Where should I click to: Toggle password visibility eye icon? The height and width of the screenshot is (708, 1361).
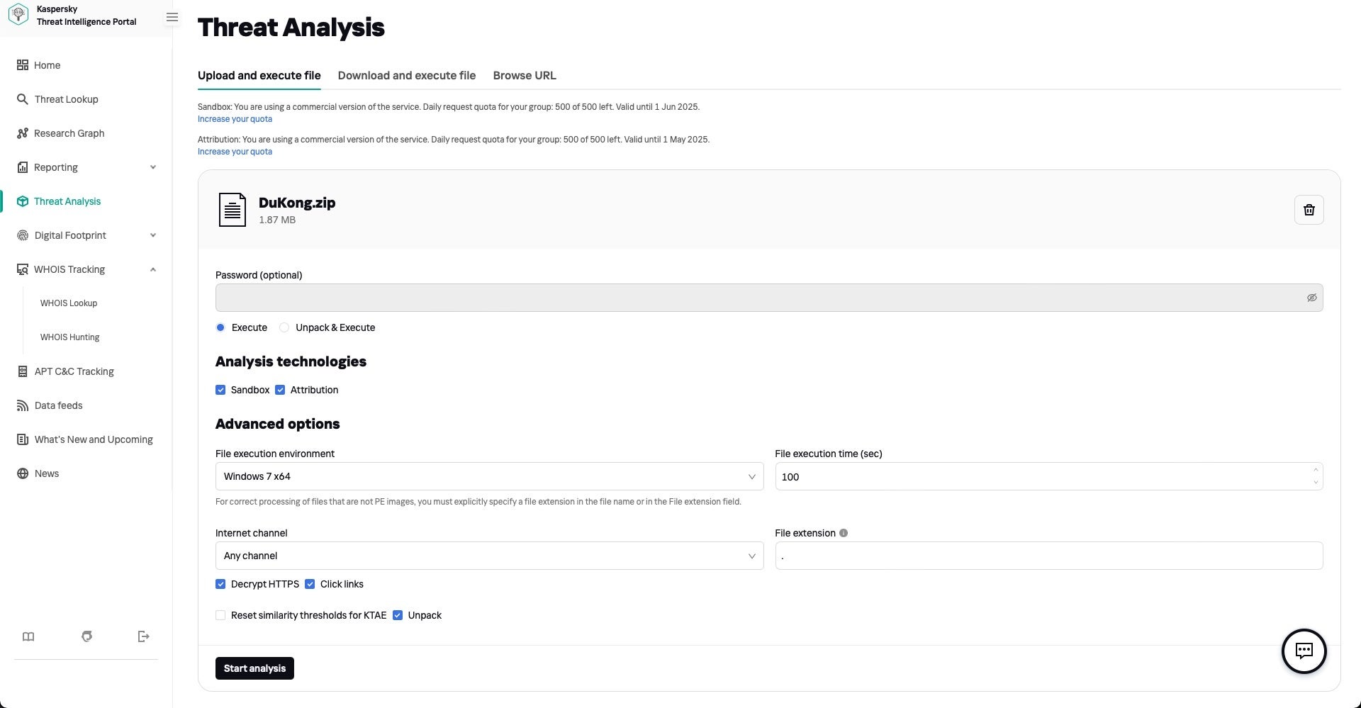click(x=1311, y=298)
